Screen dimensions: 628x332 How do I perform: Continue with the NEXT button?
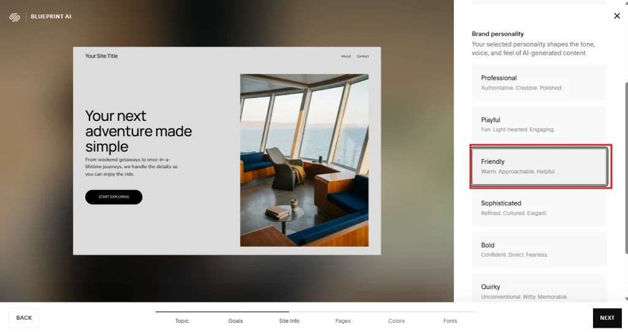pos(607,318)
